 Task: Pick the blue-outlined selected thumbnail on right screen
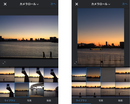(x=94, y=74)
